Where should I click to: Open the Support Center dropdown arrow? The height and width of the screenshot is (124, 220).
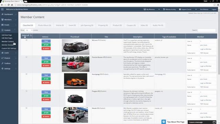pyautogui.click(x=196, y=9)
